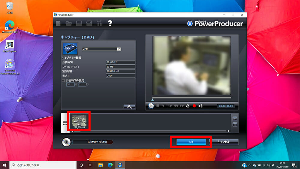This screenshot has width=300, height=169.
Task: Click the Save Project toolbar icon
Action: pos(79,23)
